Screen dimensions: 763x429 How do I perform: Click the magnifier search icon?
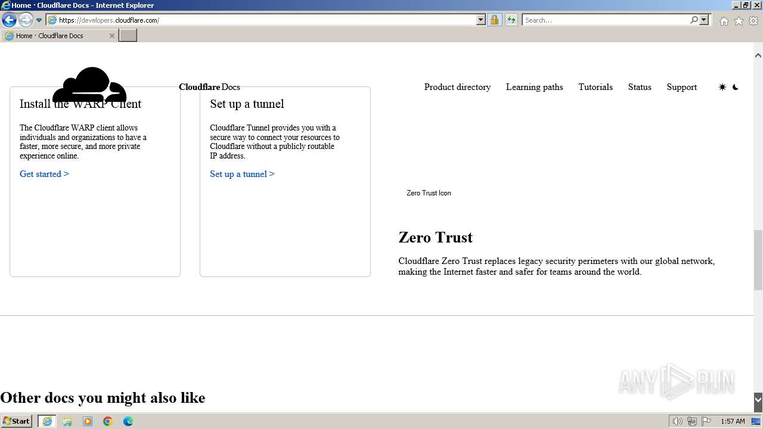click(x=694, y=20)
